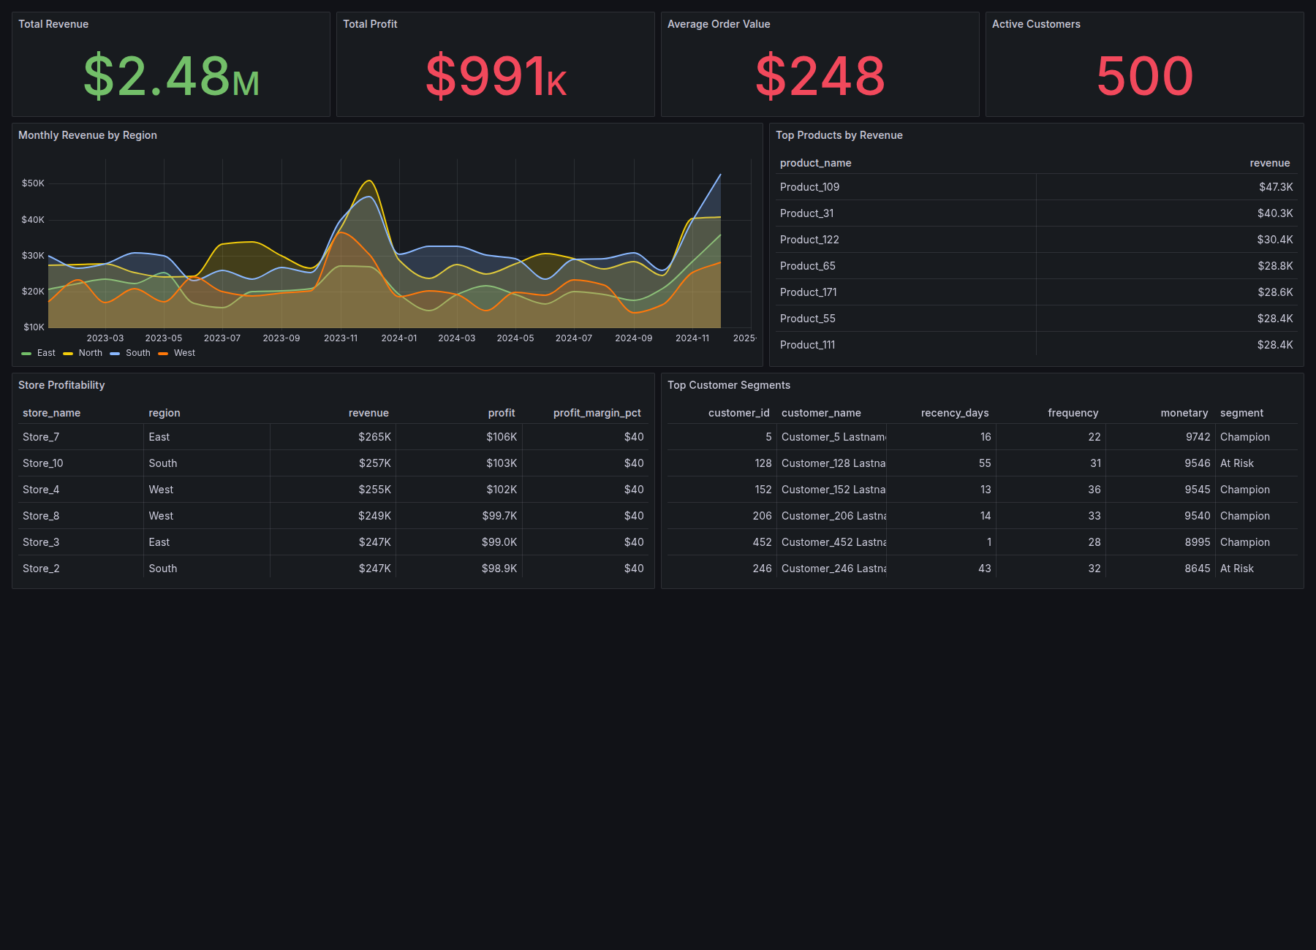
Task: Sort customers by recency_days header
Action: click(x=955, y=413)
